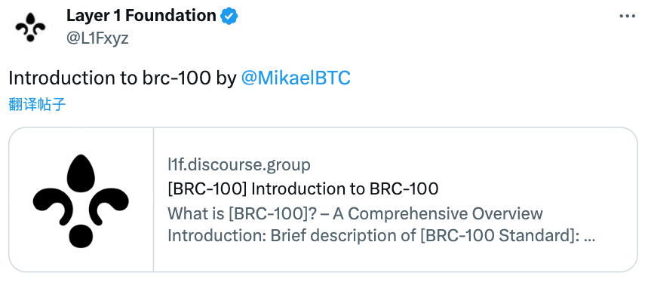Open the fleur-de-lis link card thumbnail
Image resolution: width=651 pixels, height=291 pixels.
(81, 200)
